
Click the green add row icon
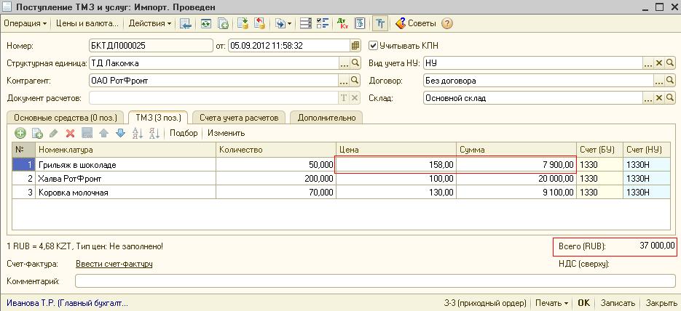click(x=20, y=133)
